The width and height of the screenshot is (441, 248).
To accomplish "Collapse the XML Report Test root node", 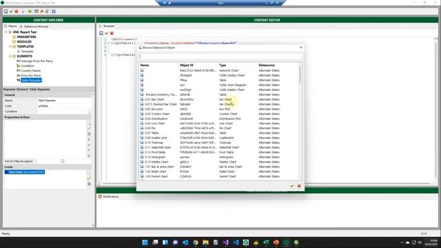I will click(6, 32).
